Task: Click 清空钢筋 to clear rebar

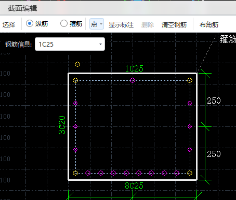Action: pyautogui.click(x=174, y=25)
